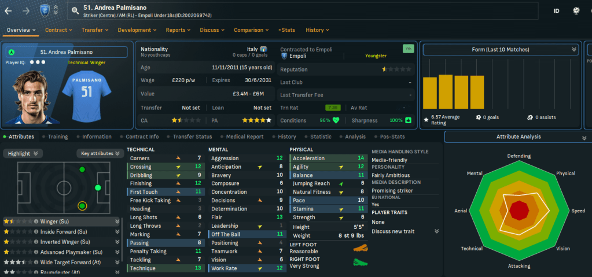Viewport: 592px width, 277px height.
Task: Click the Italy flag icon
Action: pyautogui.click(x=263, y=50)
